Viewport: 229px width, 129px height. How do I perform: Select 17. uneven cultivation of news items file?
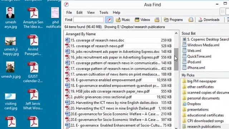[x=118, y=74]
